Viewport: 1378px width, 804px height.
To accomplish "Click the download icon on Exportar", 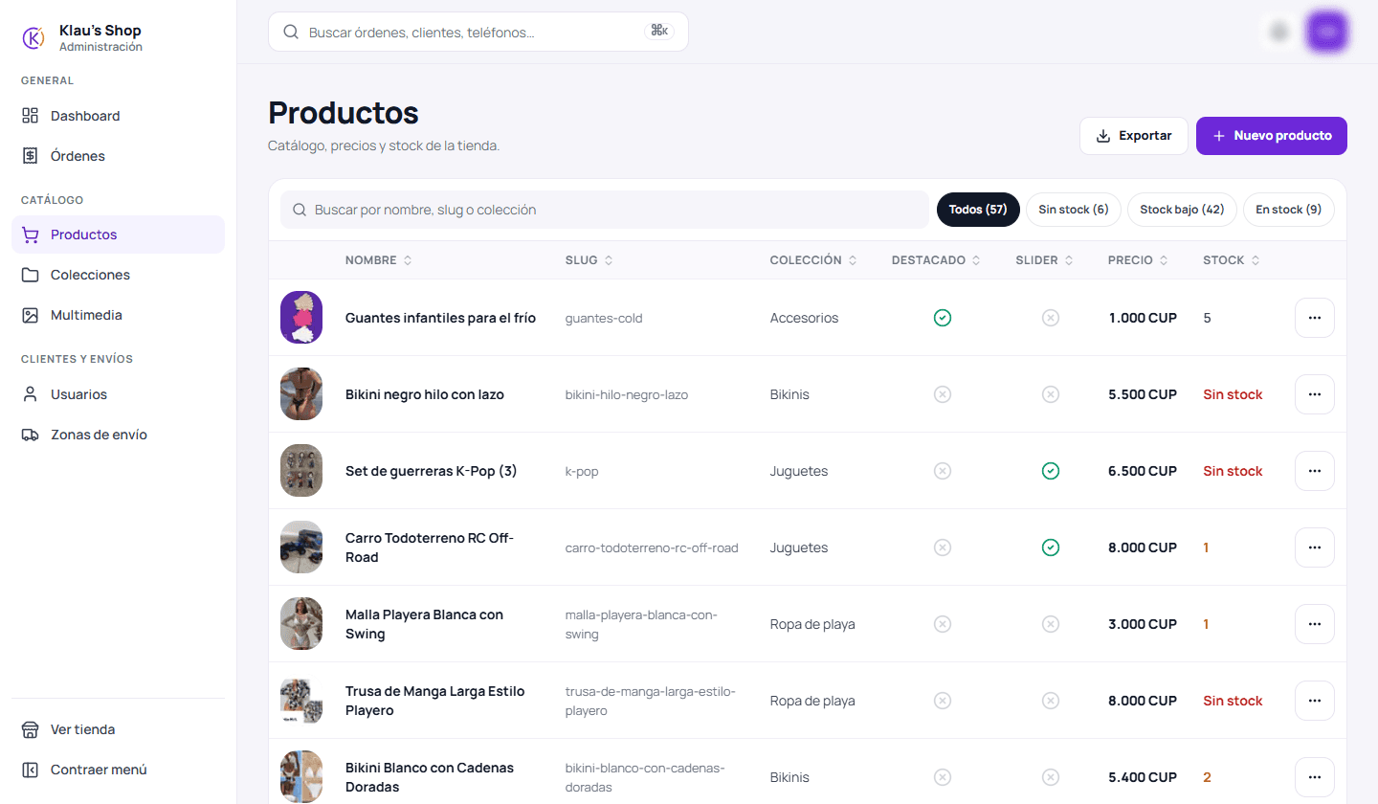I will (1103, 136).
